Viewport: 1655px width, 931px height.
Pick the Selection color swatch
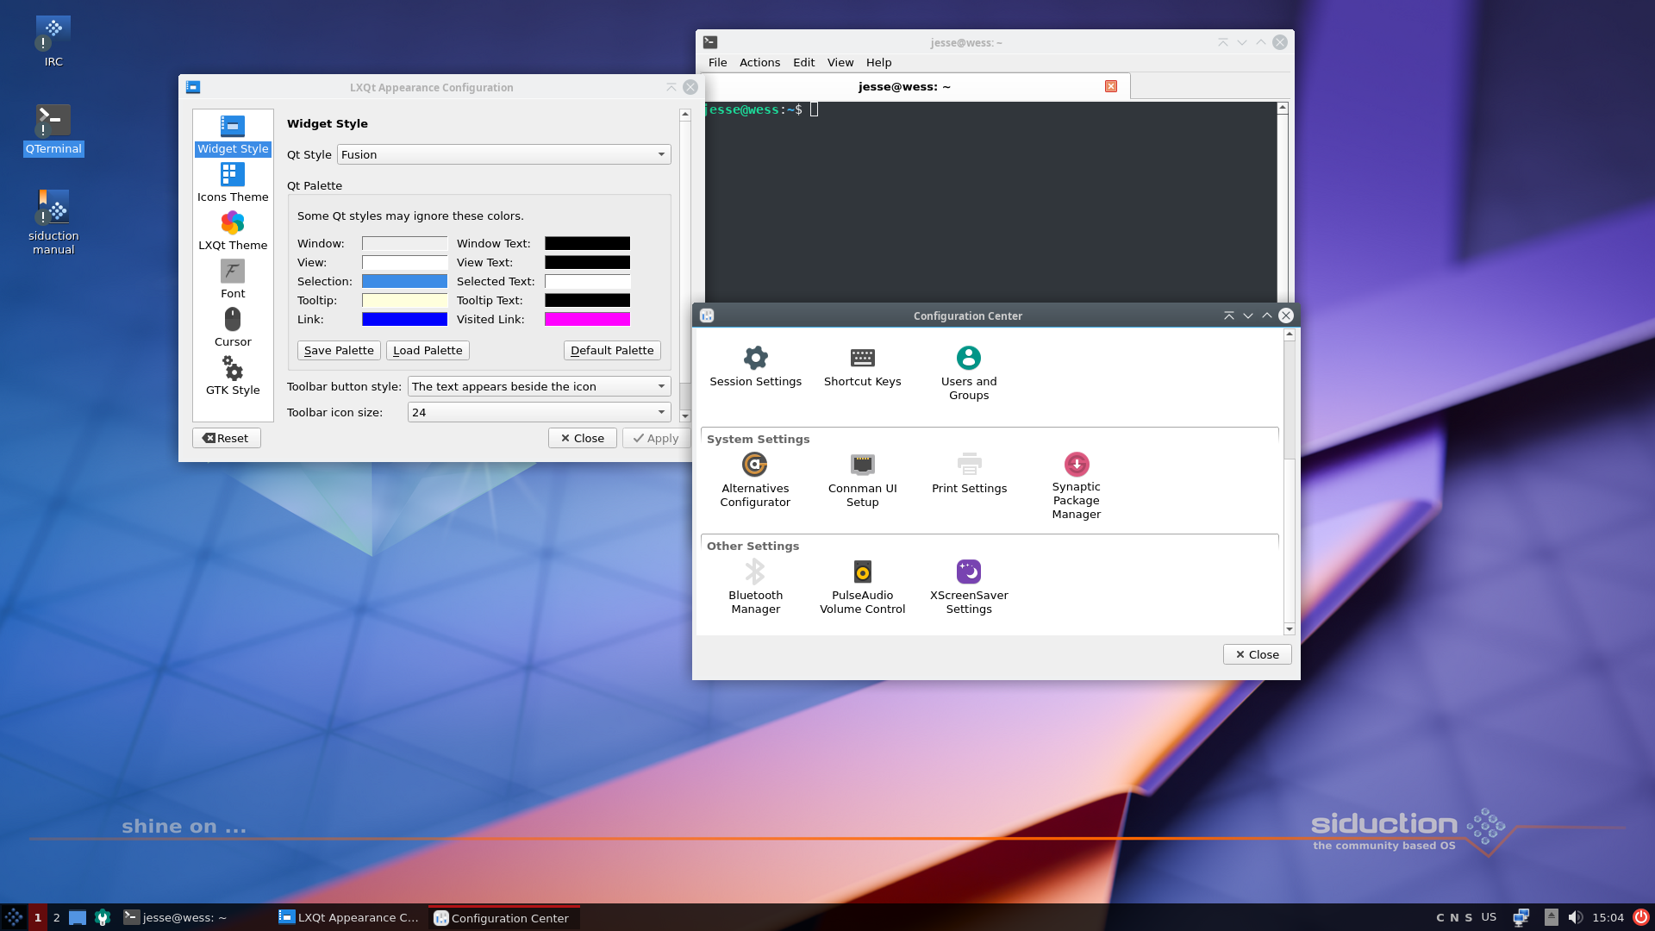tap(404, 281)
